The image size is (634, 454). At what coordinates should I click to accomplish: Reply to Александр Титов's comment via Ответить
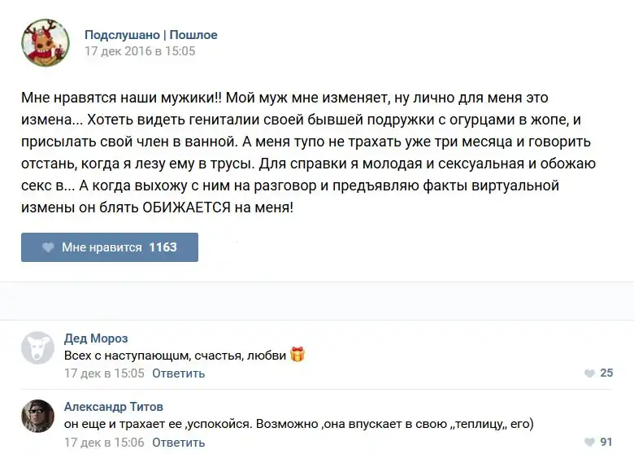[178, 443]
